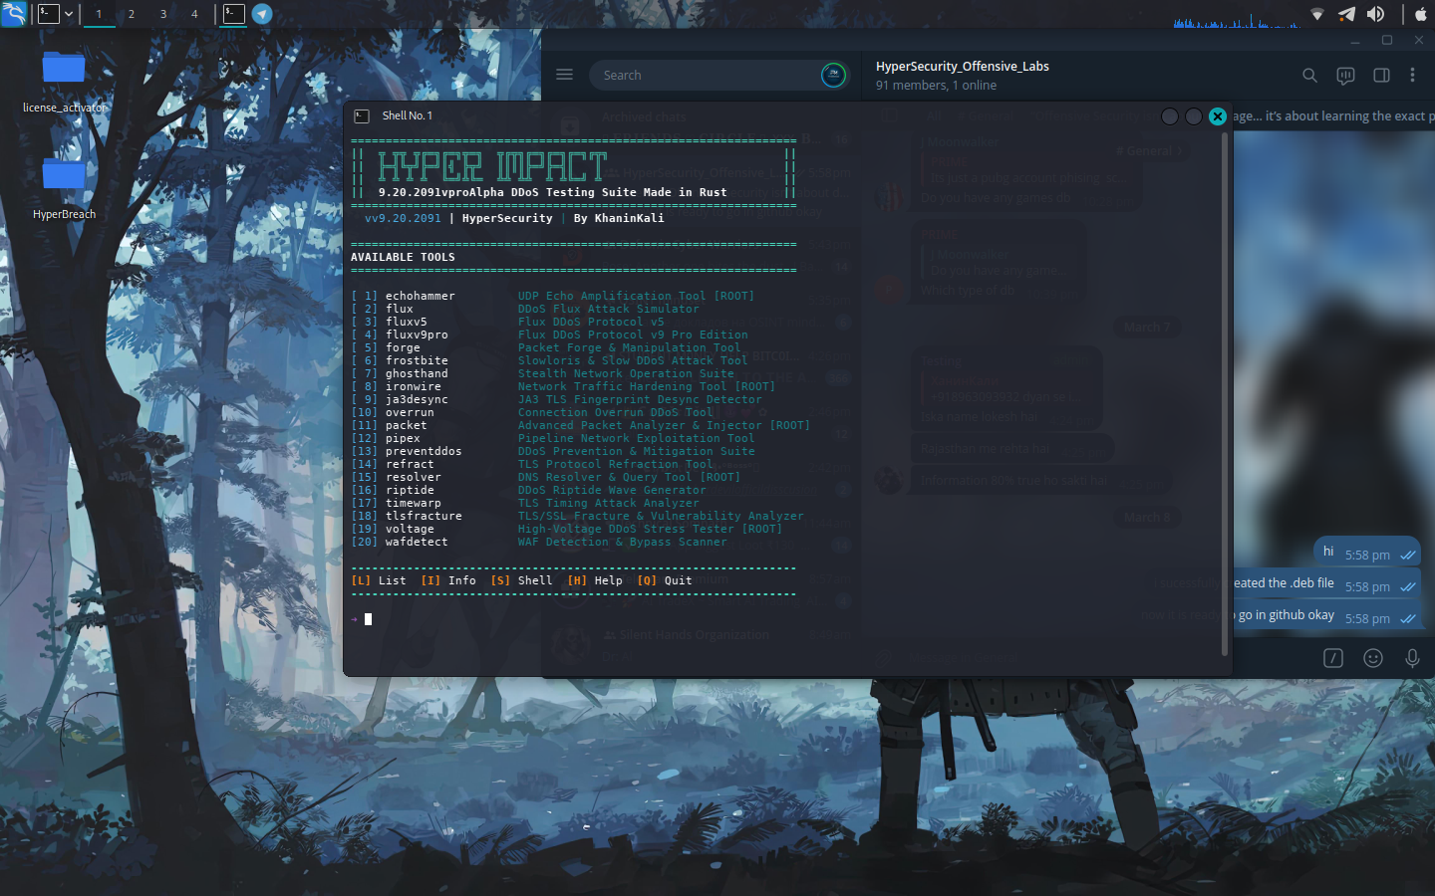Click the '[L] List' option in terminal
1435x896 pixels.
(379, 581)
